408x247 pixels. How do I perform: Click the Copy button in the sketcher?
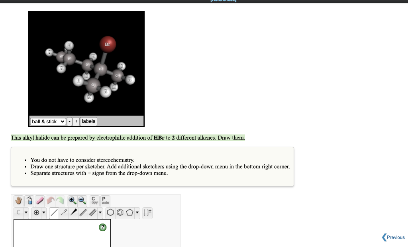(x=94, y=200)
